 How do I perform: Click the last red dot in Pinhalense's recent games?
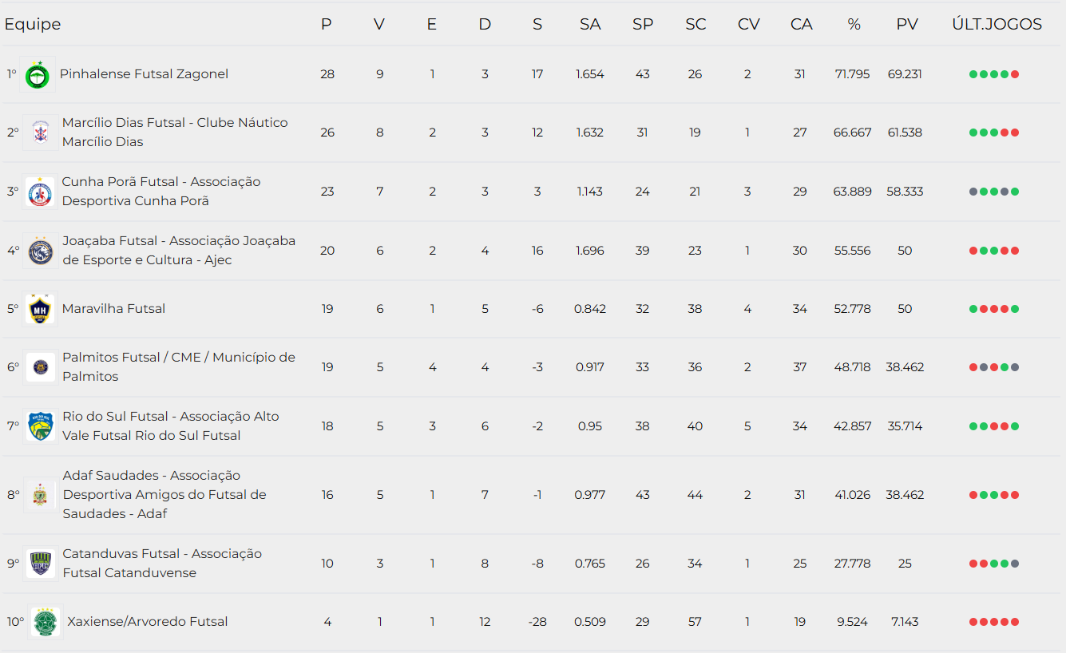[1015, 74]
